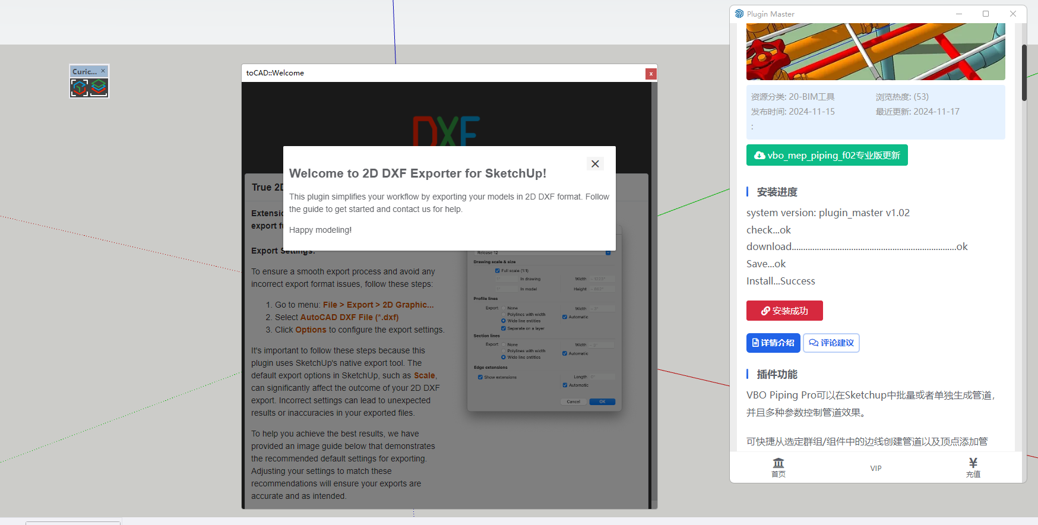Close the Curic floating toolbar

coord(103,71)
